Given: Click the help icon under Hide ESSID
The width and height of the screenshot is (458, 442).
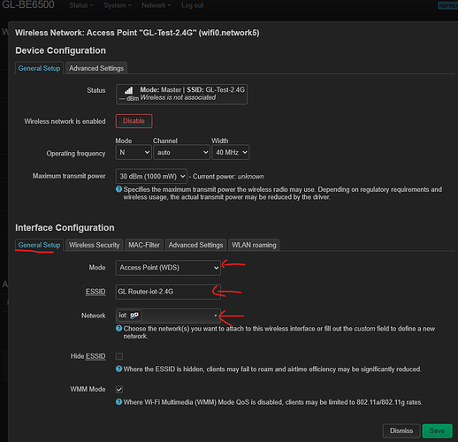Looking at the screenshot, I should [118, 369].
